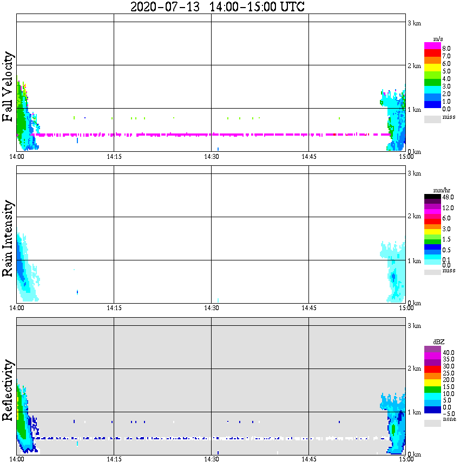Click the "12.0" value in the mm/hr legend
Image resolution: width=460 pixels, height=469 pixels.
(448, 208)
